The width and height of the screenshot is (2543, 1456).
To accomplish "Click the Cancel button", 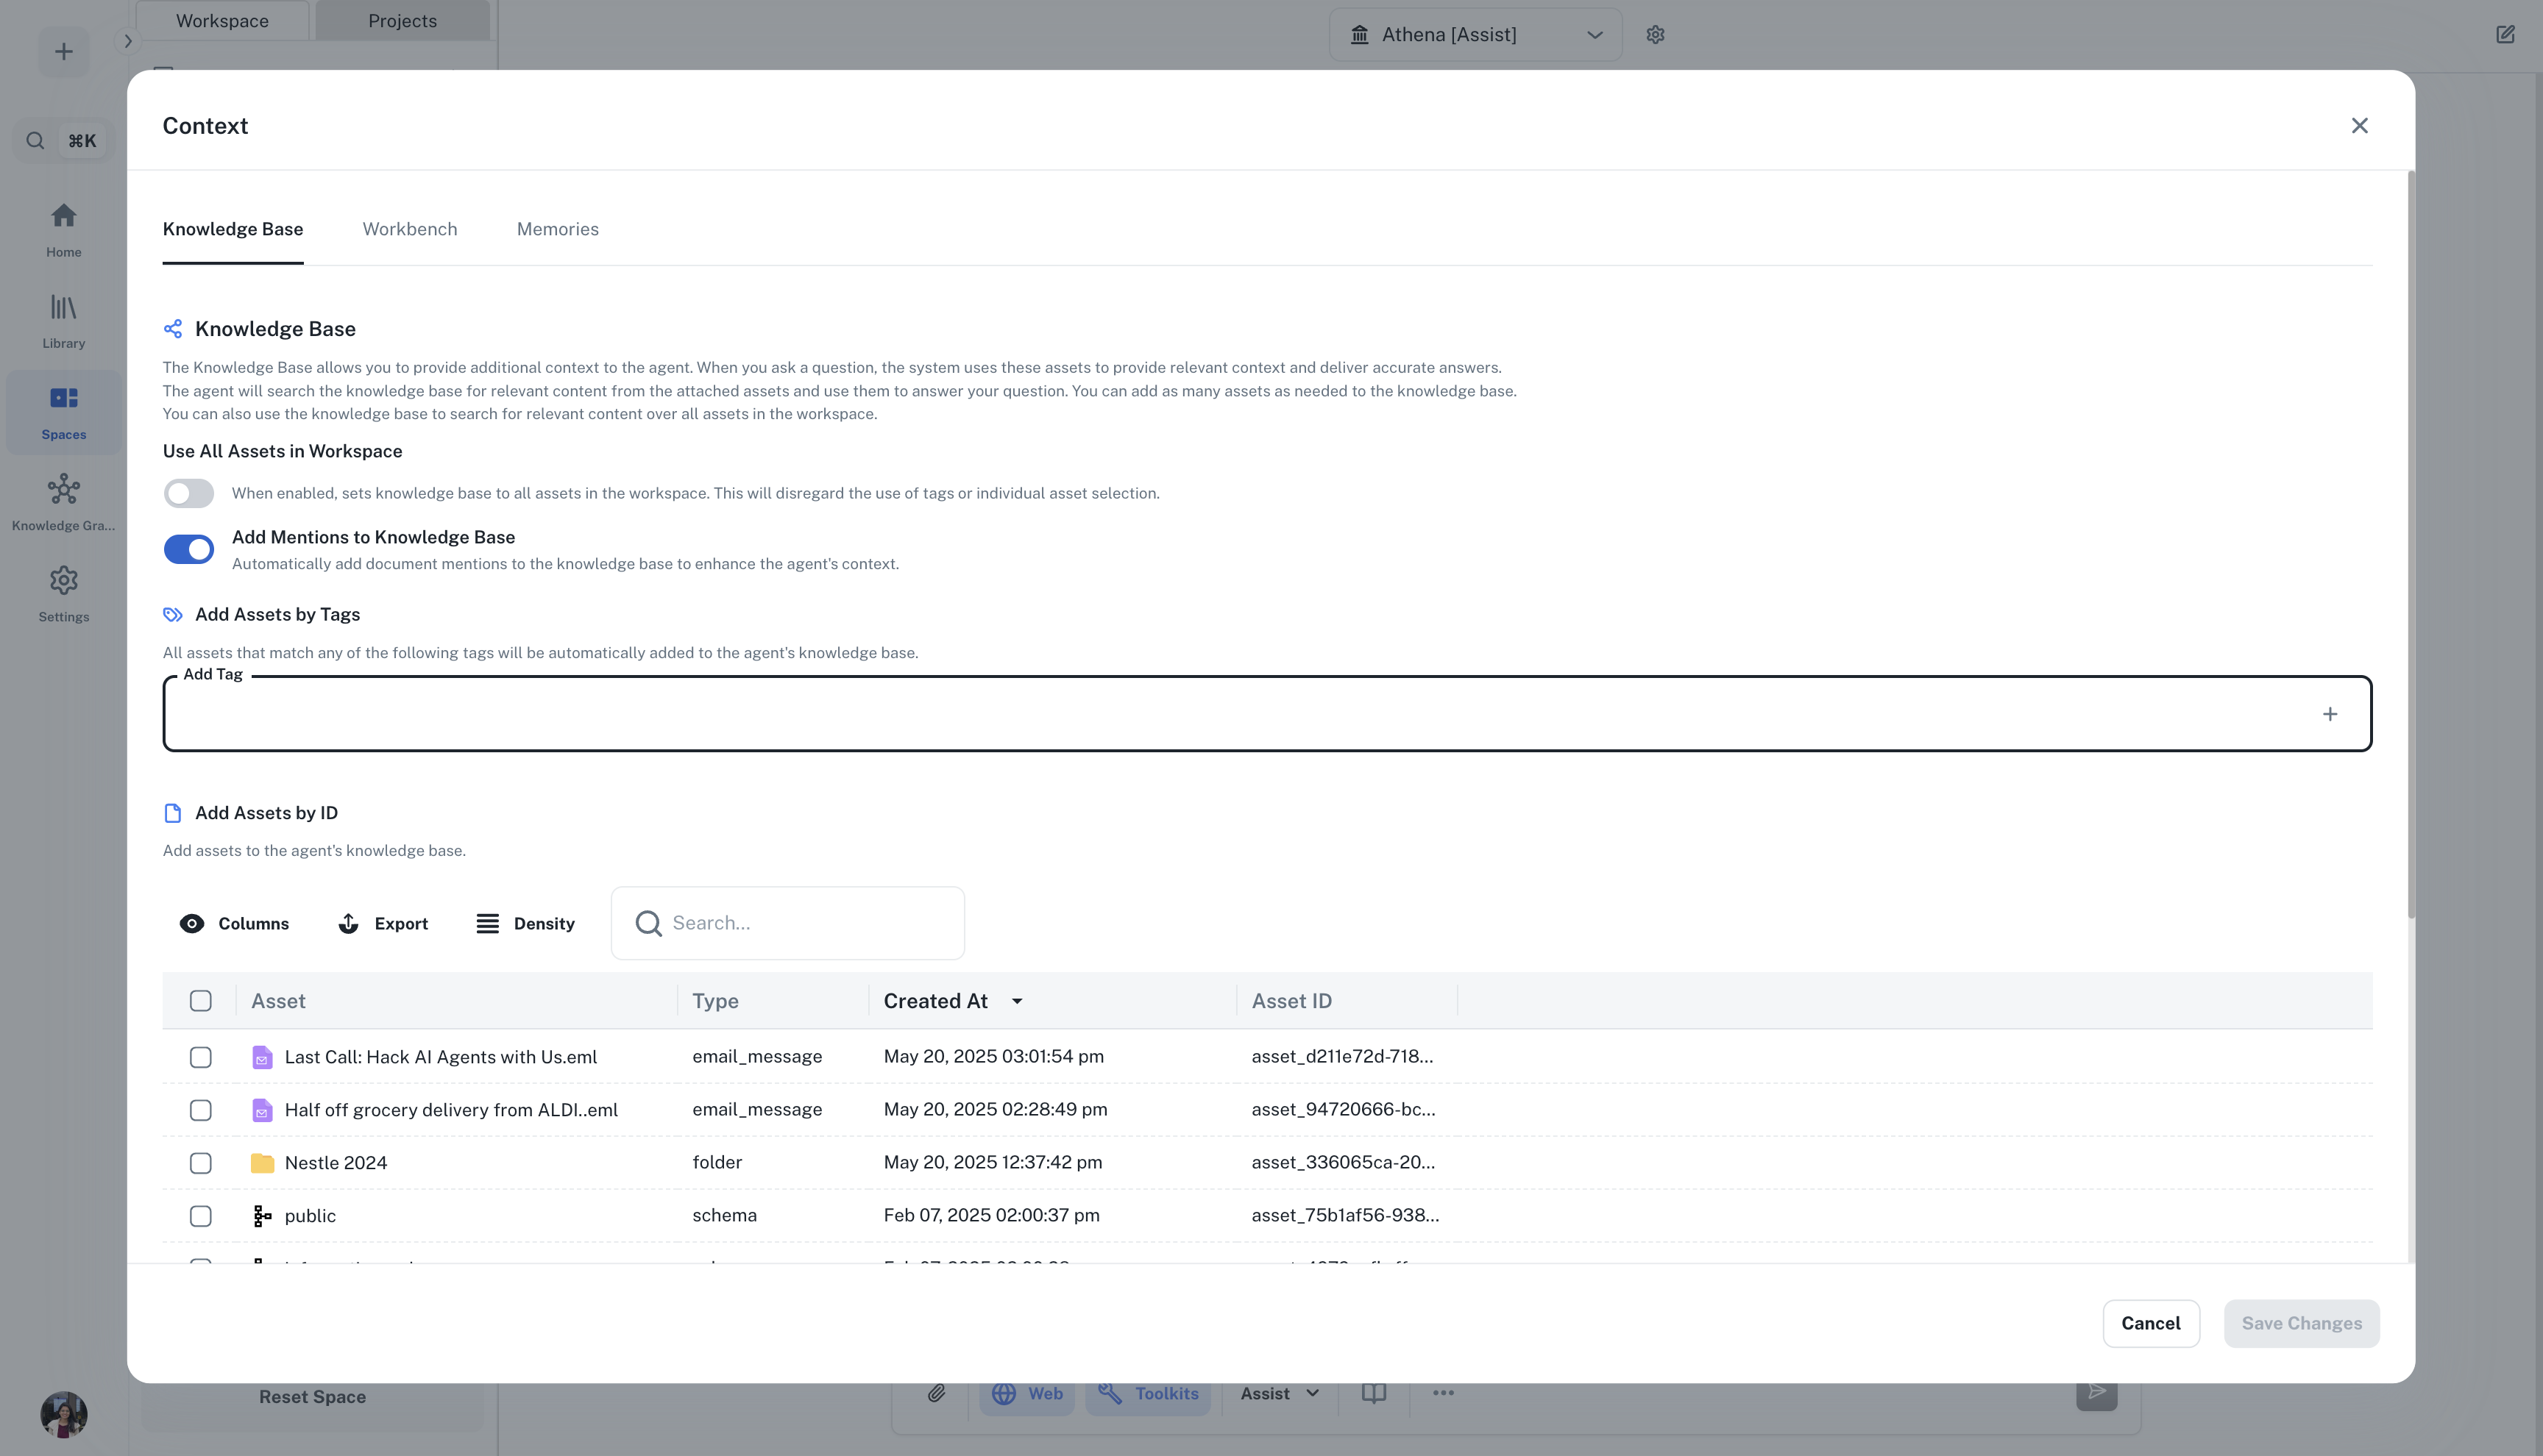I will coord(2150,1323).
